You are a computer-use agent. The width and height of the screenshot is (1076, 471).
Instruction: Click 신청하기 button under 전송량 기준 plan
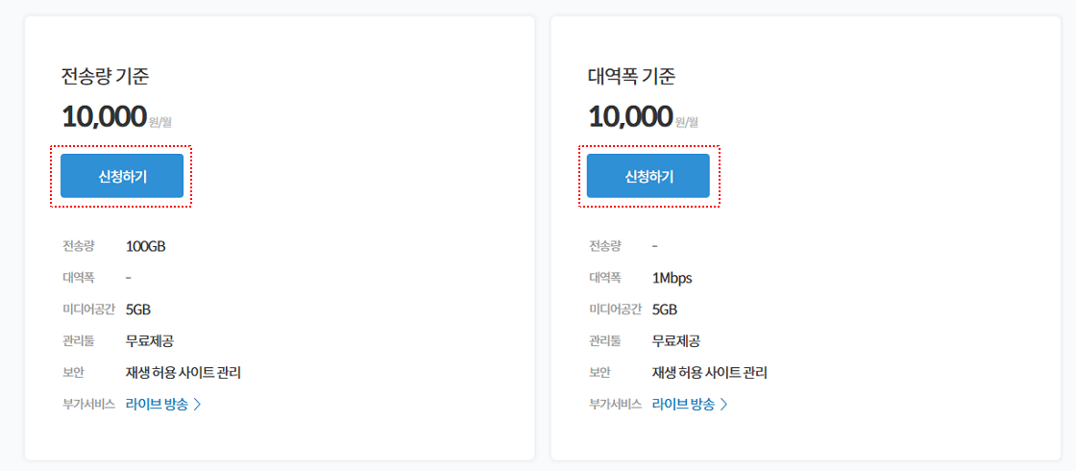(x=122, y=176)
